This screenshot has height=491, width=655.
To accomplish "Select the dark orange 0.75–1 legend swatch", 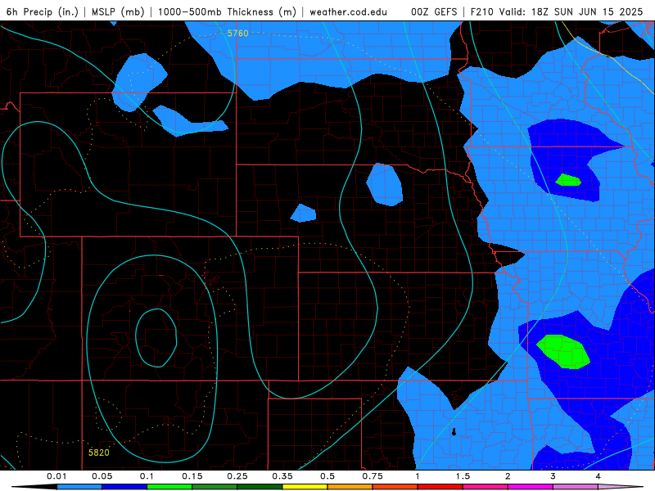I will coord(395,487).
